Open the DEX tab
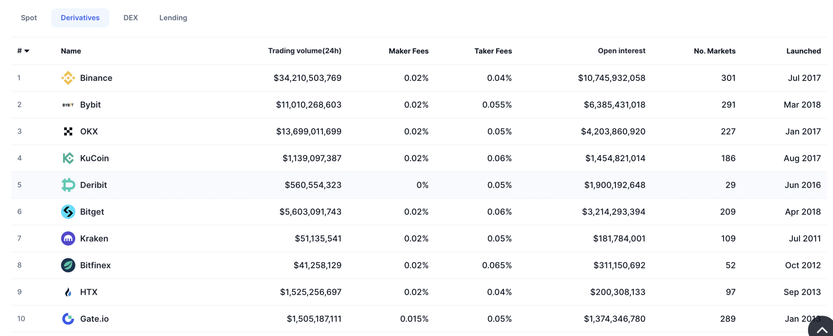833x336 pixels. click(130, 18)
